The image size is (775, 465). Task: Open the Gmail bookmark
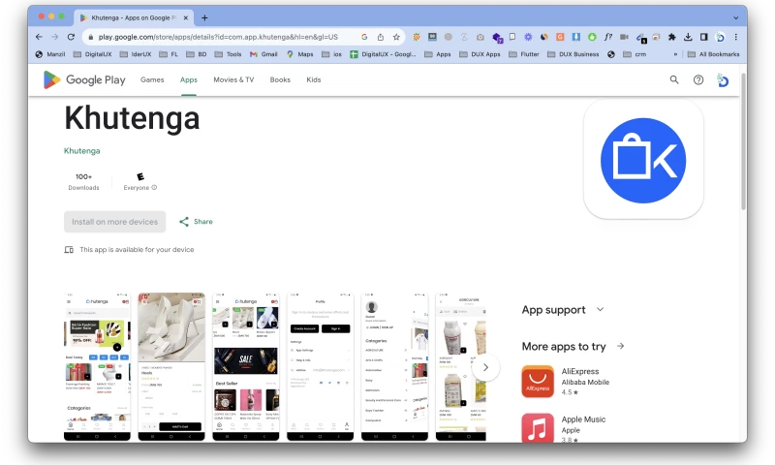[x=263, y=54]
